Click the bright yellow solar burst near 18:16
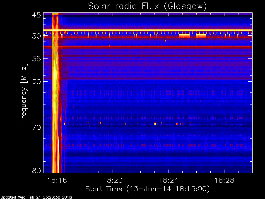The height and width of the screenshot is (199, 265). (x=55, y=93)
